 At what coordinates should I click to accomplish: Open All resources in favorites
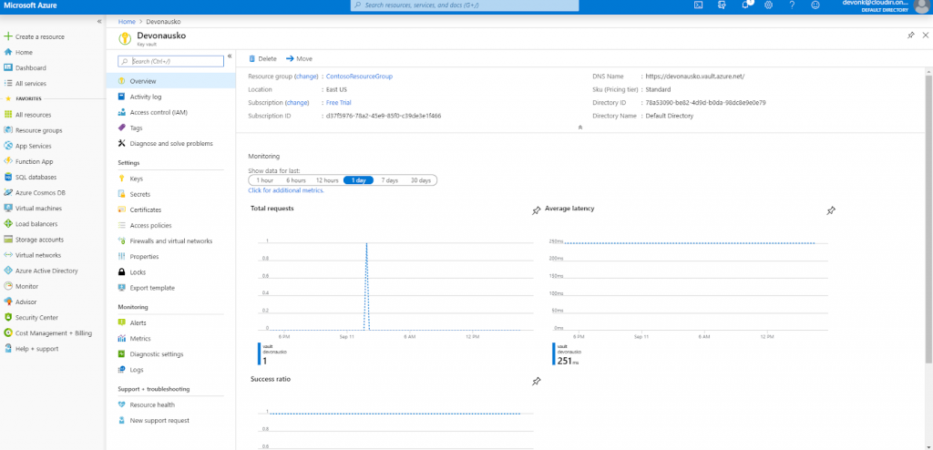coord(28,115)
